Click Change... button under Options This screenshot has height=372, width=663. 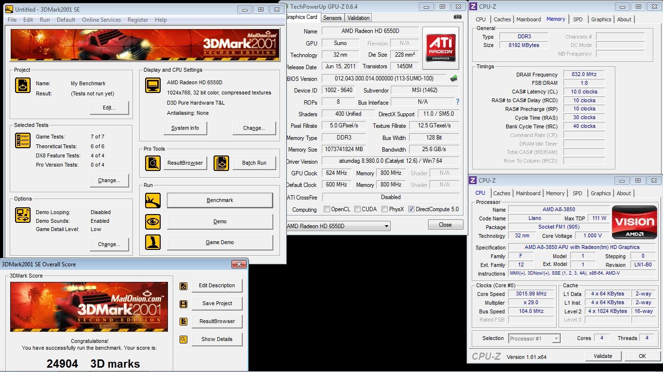tap(109, 244)
